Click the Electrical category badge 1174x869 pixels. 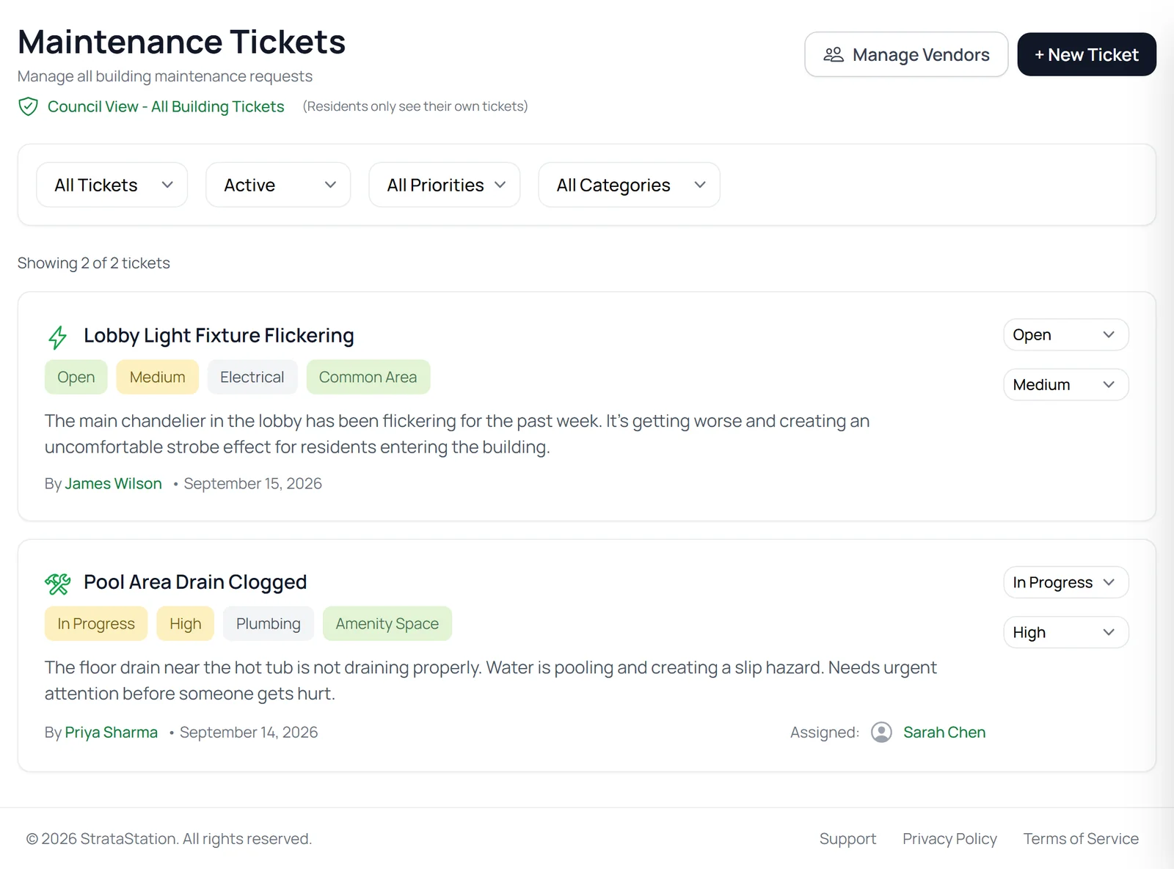point(252,377)
